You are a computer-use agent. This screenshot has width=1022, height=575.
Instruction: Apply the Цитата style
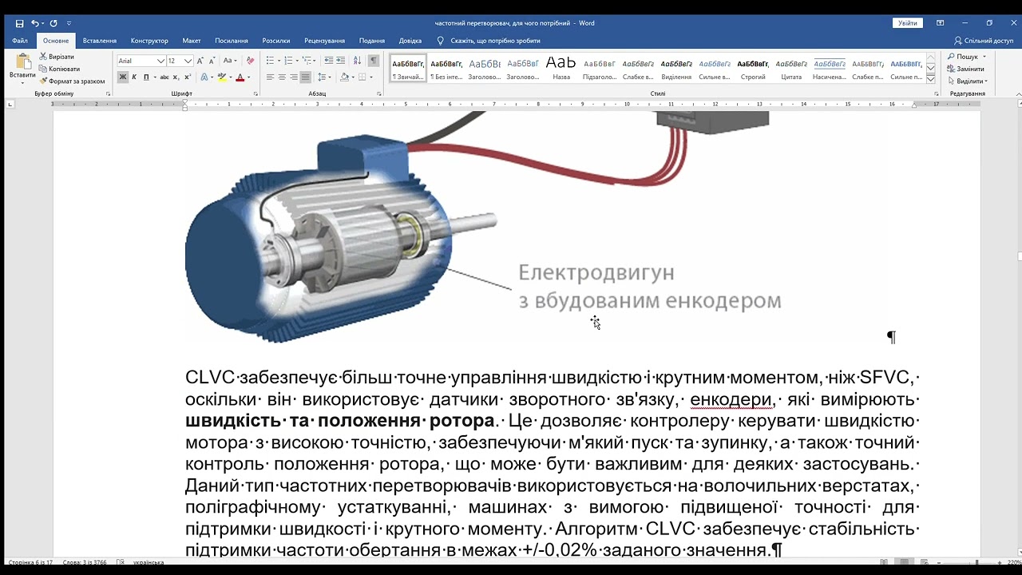[791, 69]
